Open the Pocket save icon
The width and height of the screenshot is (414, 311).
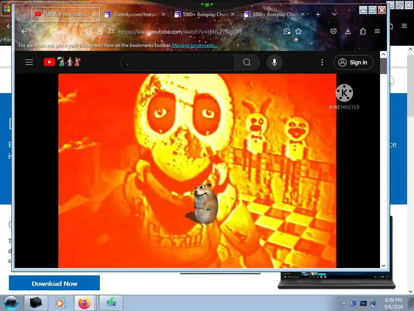(x=334, y=32)
